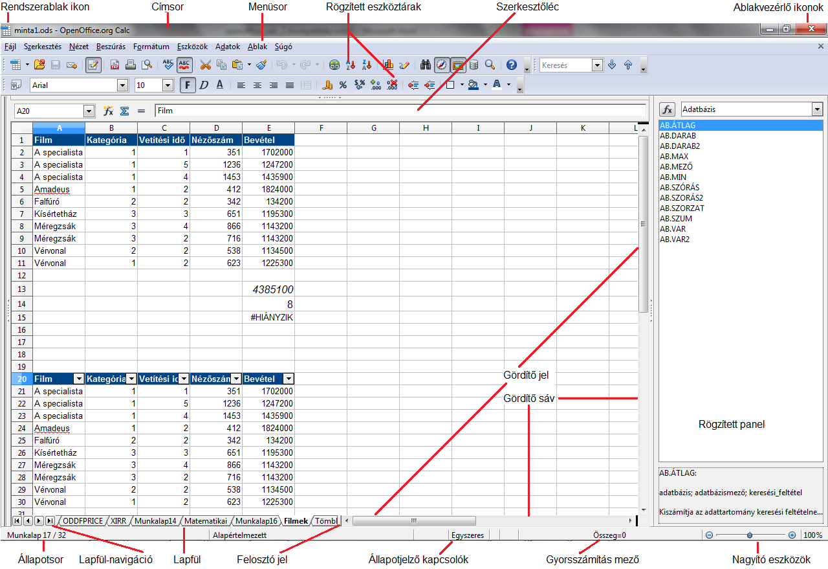The image size is (828, 569).
Task: Export directly as PDF icon
Action: [114, 65]
